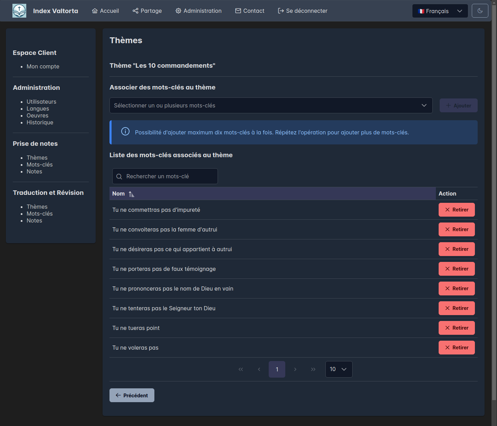
Task: Click the Précédent back button
Action: coord(132,395)
